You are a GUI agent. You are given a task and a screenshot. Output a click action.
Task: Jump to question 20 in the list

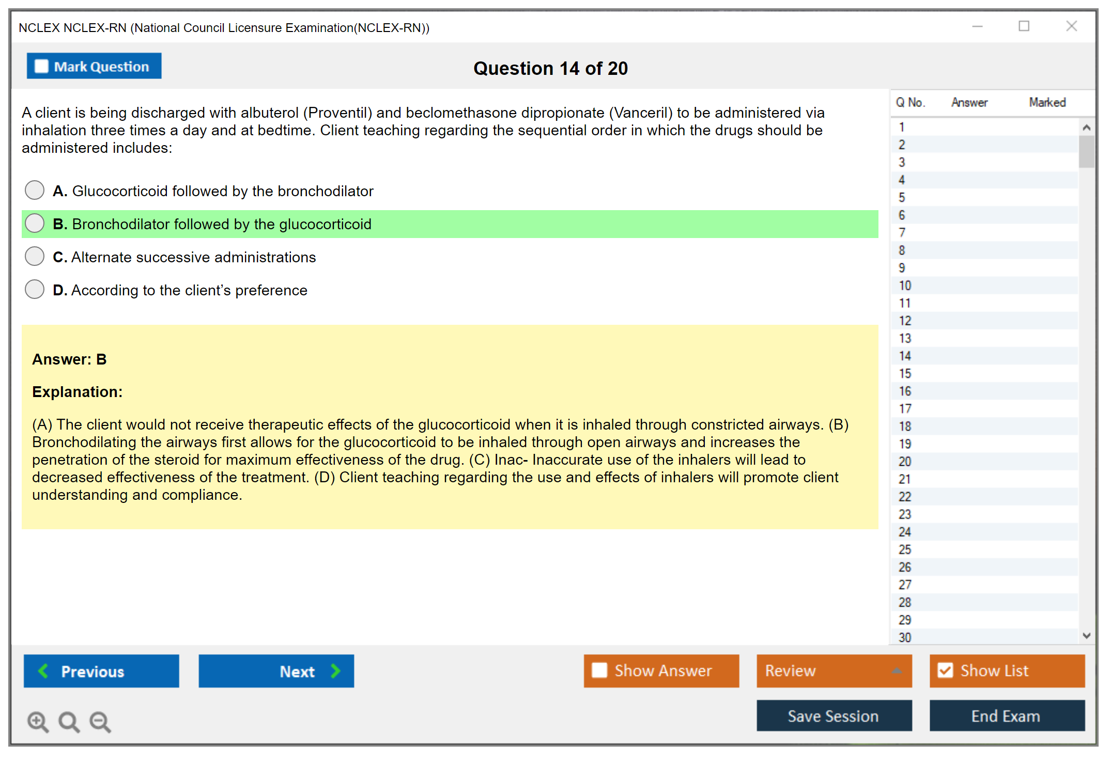(x=905, y=461)
